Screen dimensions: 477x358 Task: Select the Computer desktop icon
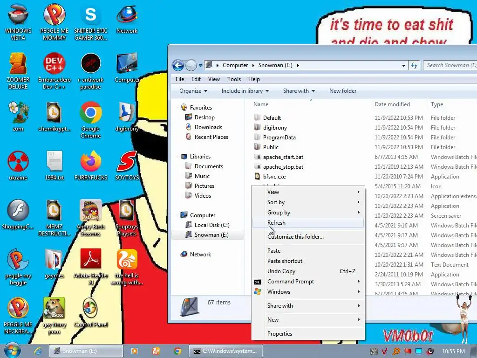tap(127, 68)
